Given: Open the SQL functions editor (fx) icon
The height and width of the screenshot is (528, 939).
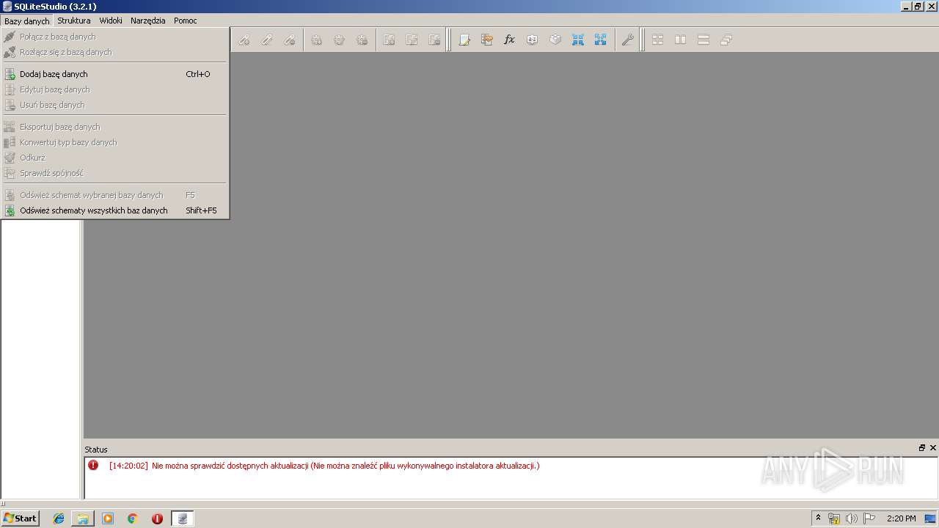Looking at the screenshot, I should tap(510, 40).
